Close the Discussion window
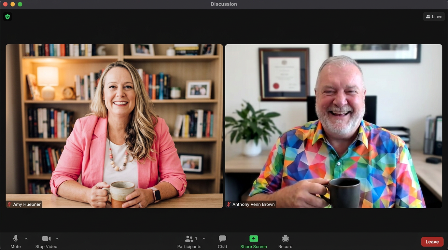448x250 pixels. 5,4
